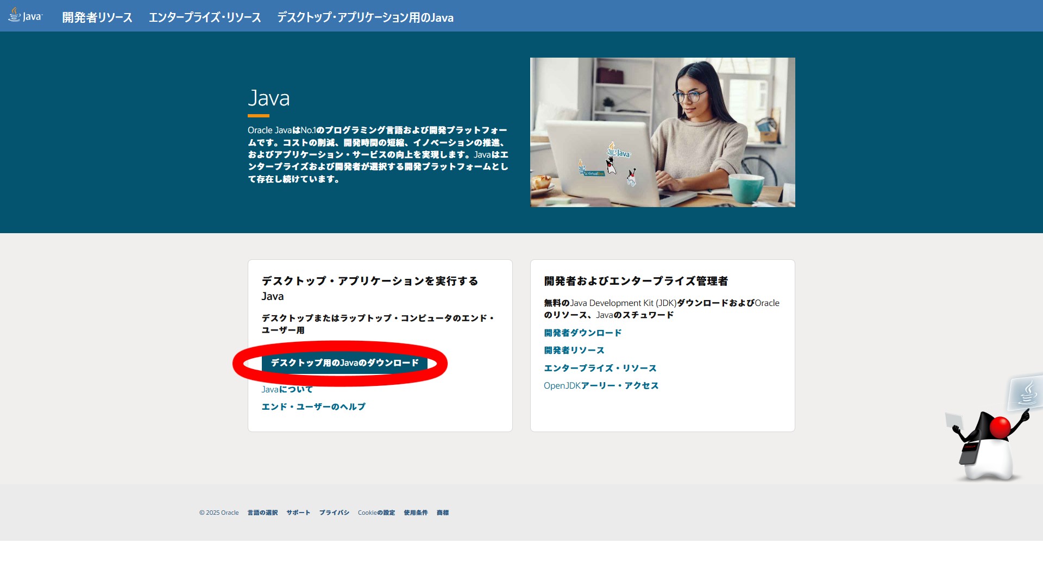Open the Javaについて link
The width and height of the screenshot is (1043, 587).
(x=287, y=389)
